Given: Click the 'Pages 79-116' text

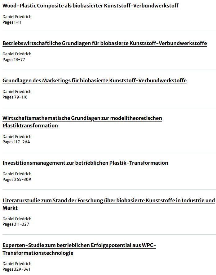Looking at the screenshot, I should point(15,97).
